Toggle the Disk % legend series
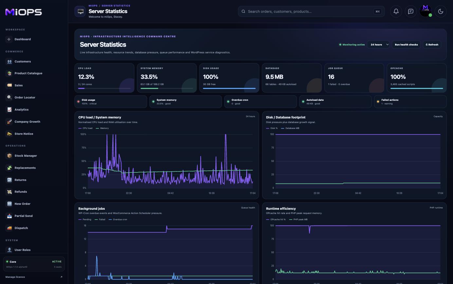The image size is (453, 284). 272,128
